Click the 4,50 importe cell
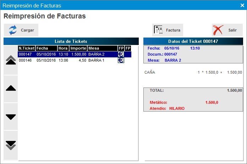This screenshot has width=247, height=164. [82, 60]
